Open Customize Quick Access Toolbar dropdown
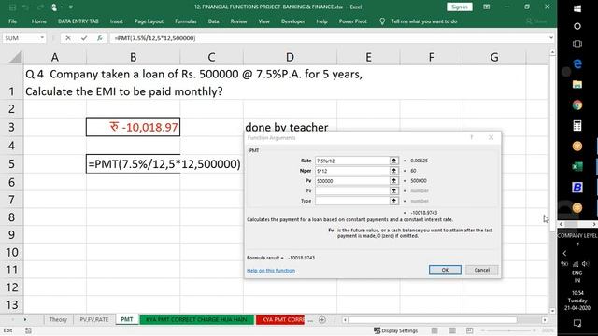Screen dimensions: 598x336 [71, 7]
